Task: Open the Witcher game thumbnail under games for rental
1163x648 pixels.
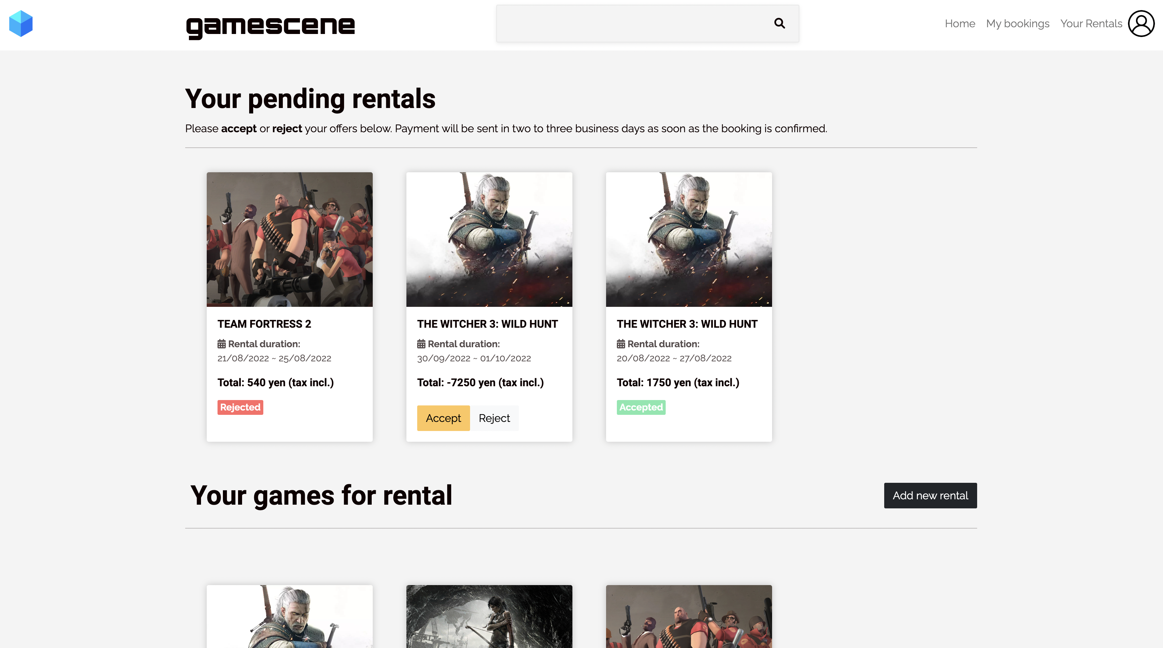Action: click(x=289, y=616)
